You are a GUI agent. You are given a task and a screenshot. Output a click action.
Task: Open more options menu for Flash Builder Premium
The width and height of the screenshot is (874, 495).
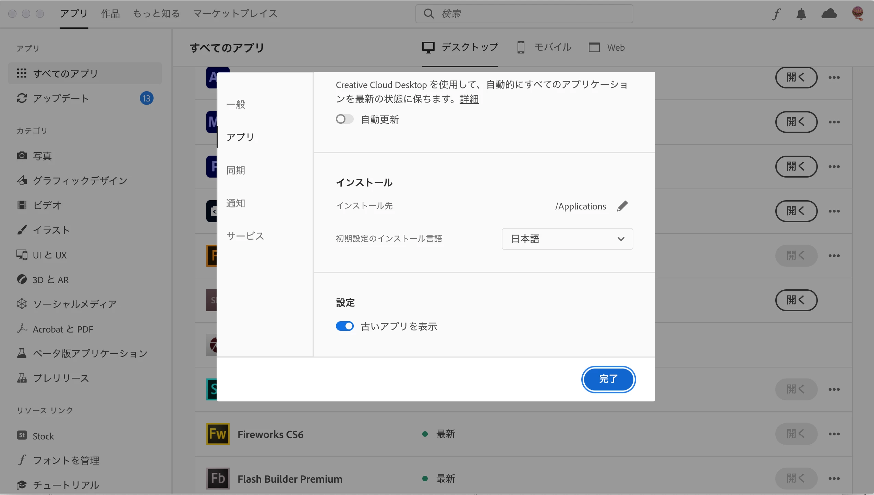834,479
